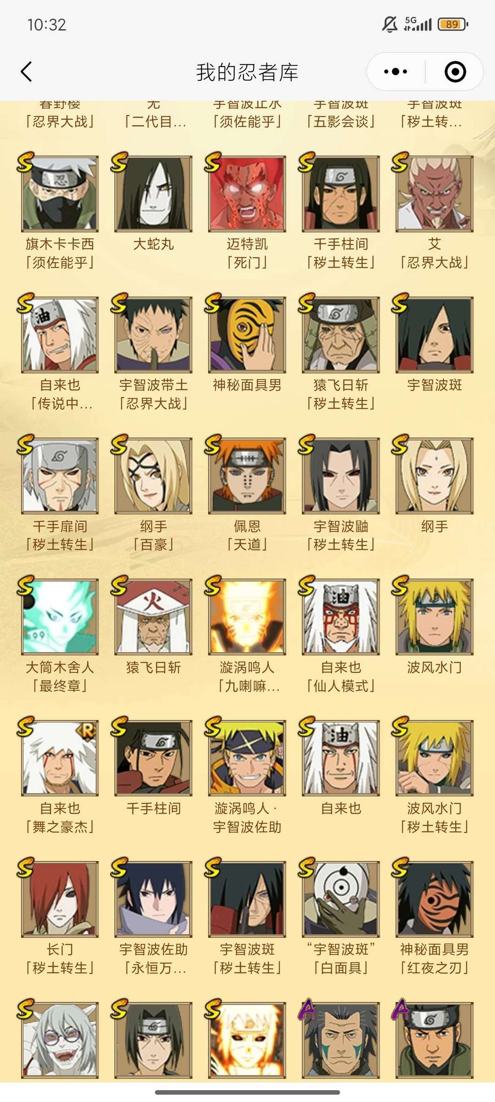Choose 长门「秽土转生」red-haired portrait

[x=60, y=899]
